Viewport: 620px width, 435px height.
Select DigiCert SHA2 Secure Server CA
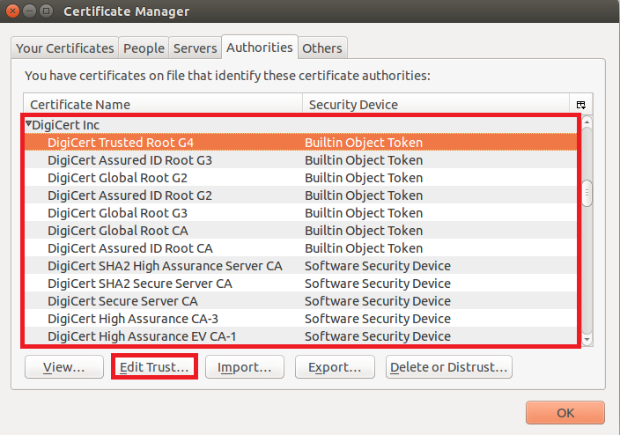point(300,284)
